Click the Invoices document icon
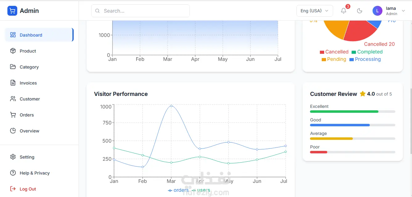The height and width of the screenshot is (197, 412). [x=13, y=83]
